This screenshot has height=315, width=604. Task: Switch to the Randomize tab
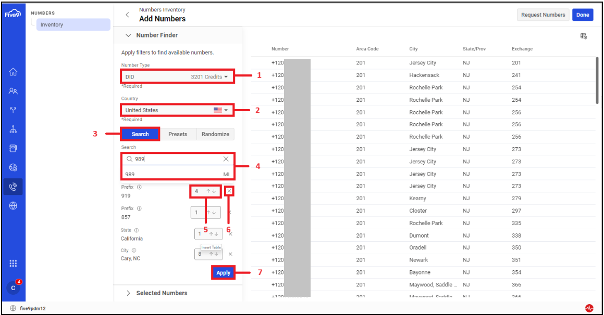point(215,134)
